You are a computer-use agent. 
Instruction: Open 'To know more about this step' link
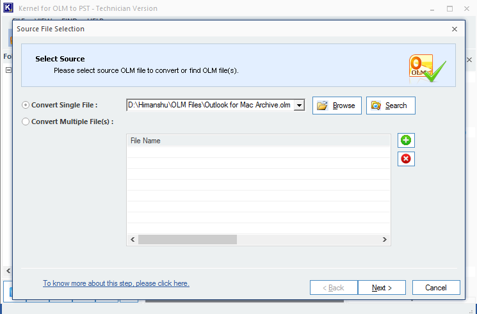tap(116, 283)
